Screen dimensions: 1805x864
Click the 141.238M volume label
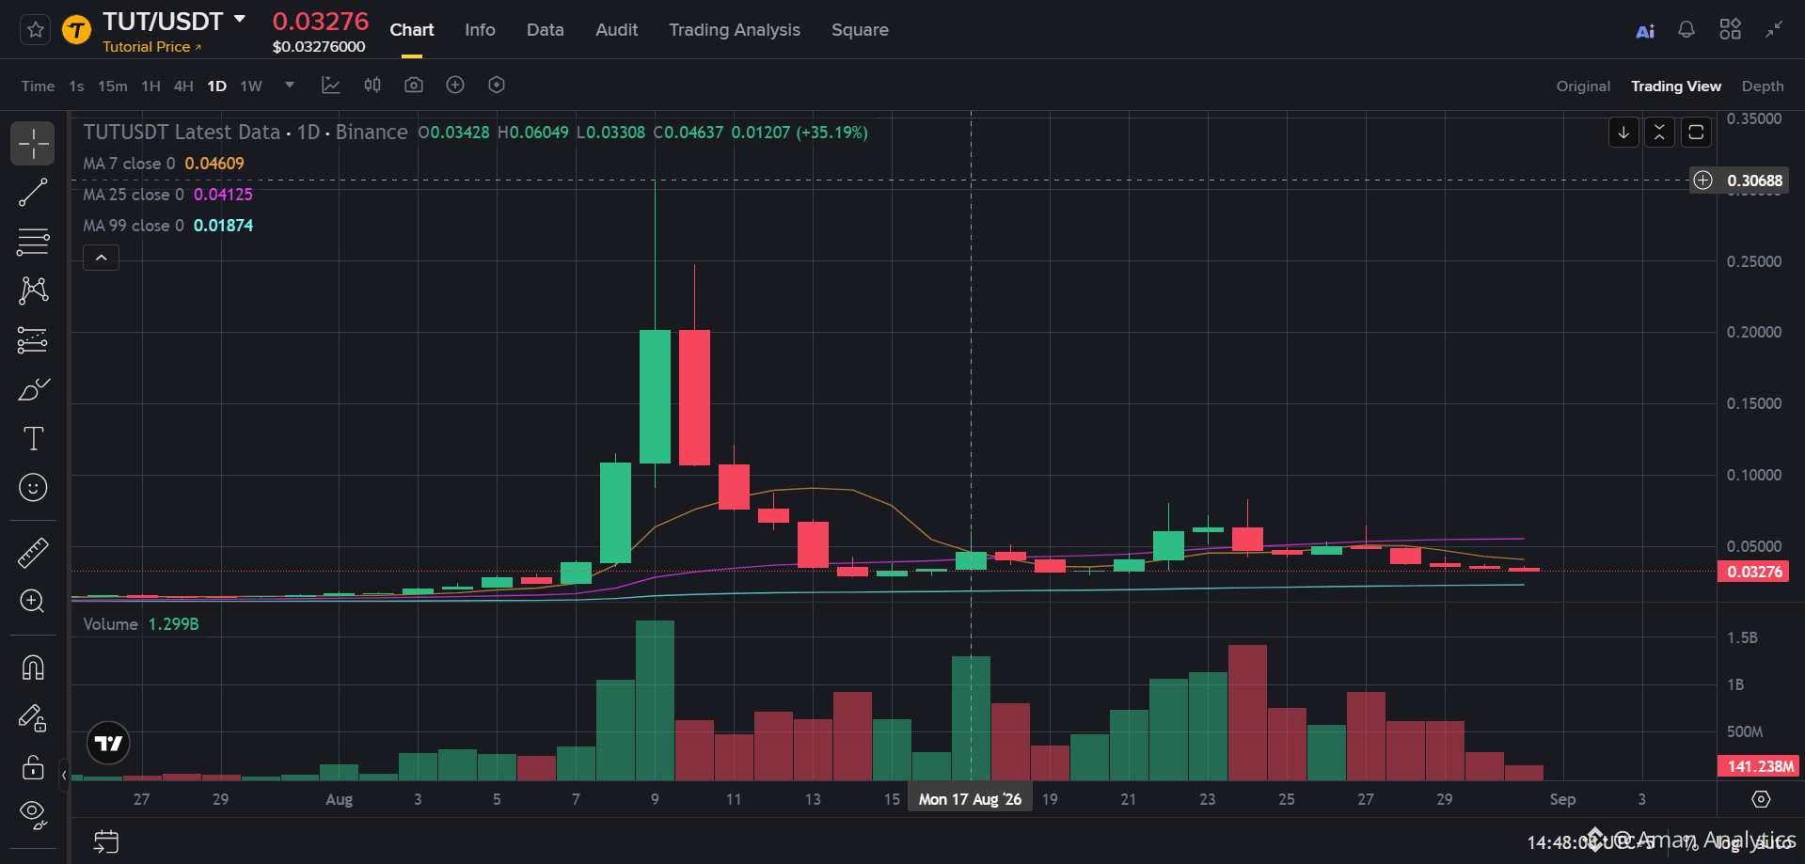(1758, 766)
